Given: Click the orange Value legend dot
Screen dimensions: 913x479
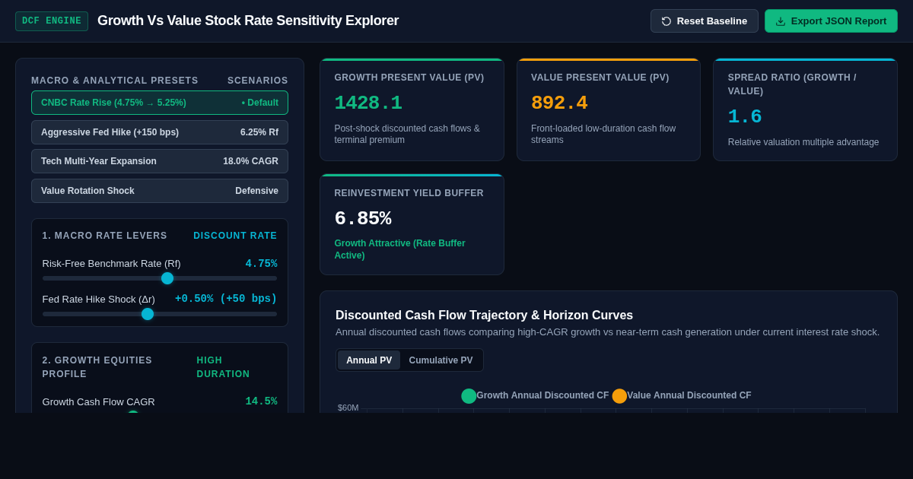Looking at the screenshot, I should [x=619, y=396].
